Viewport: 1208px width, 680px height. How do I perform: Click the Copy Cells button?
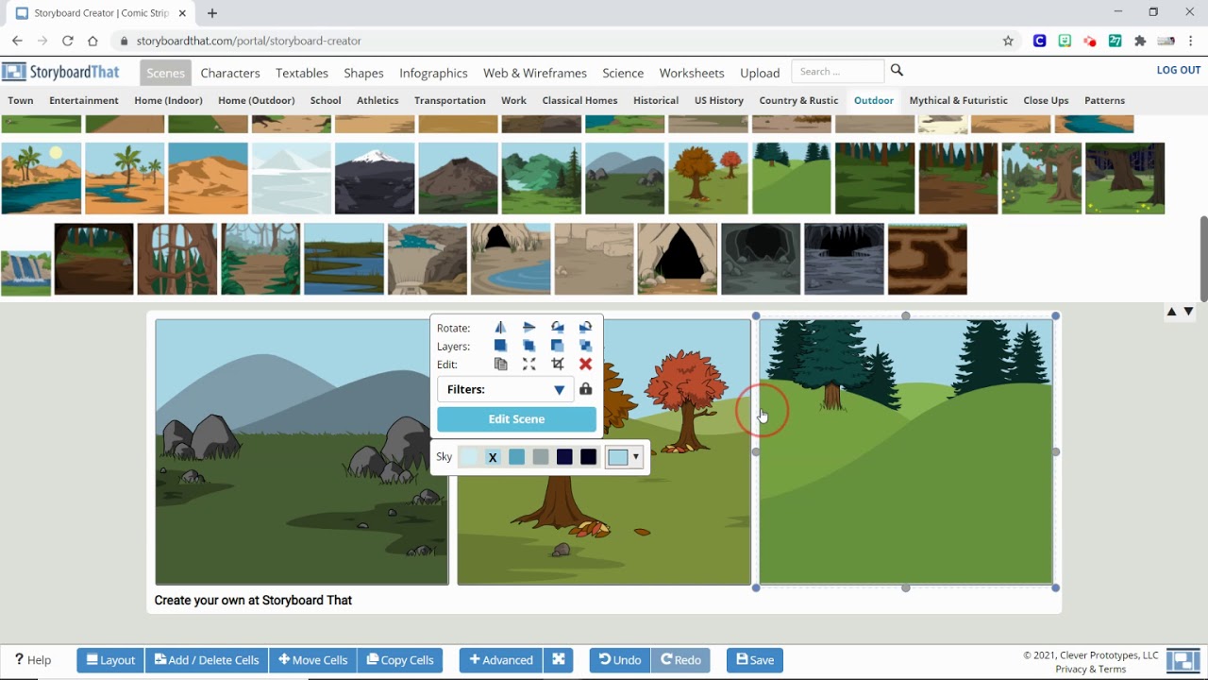pos(400,660)
